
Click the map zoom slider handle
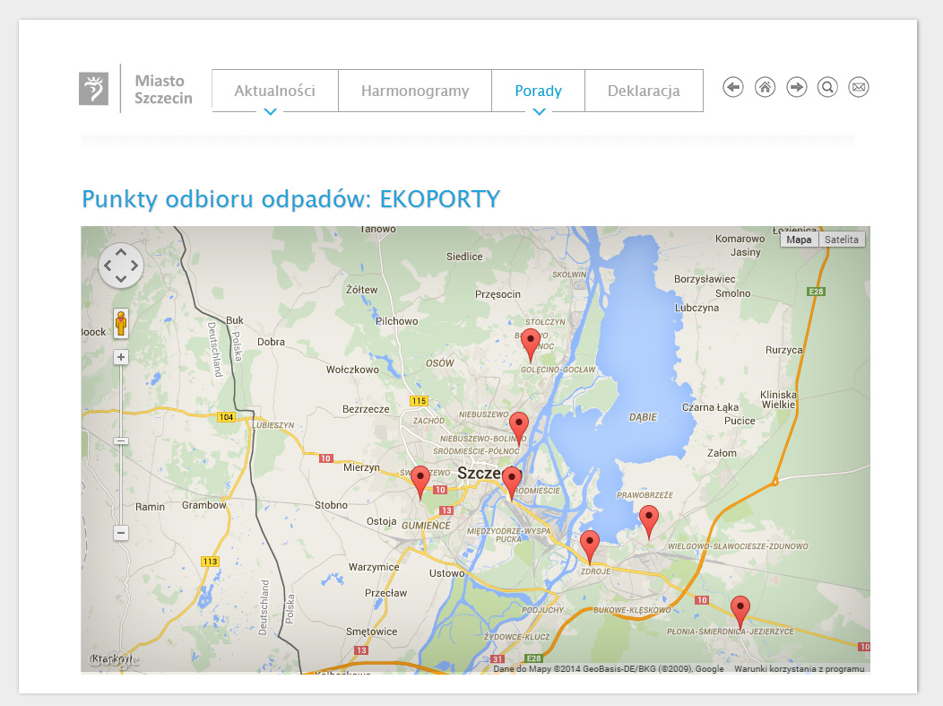[121, 441]
